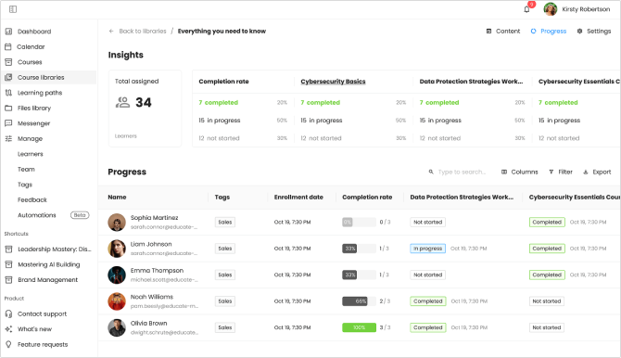This screenshot has width=621, height=358.
Task: Click the Settings gear icon
Action: tap(580, 31)
